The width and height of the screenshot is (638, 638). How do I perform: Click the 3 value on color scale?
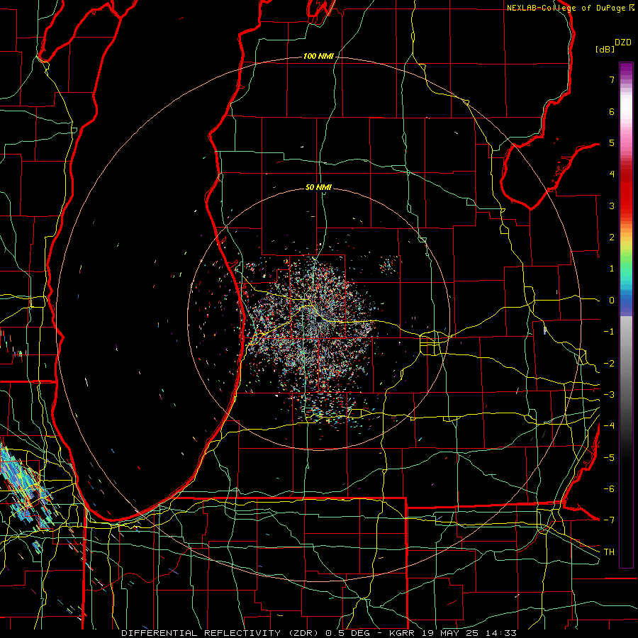612,206
